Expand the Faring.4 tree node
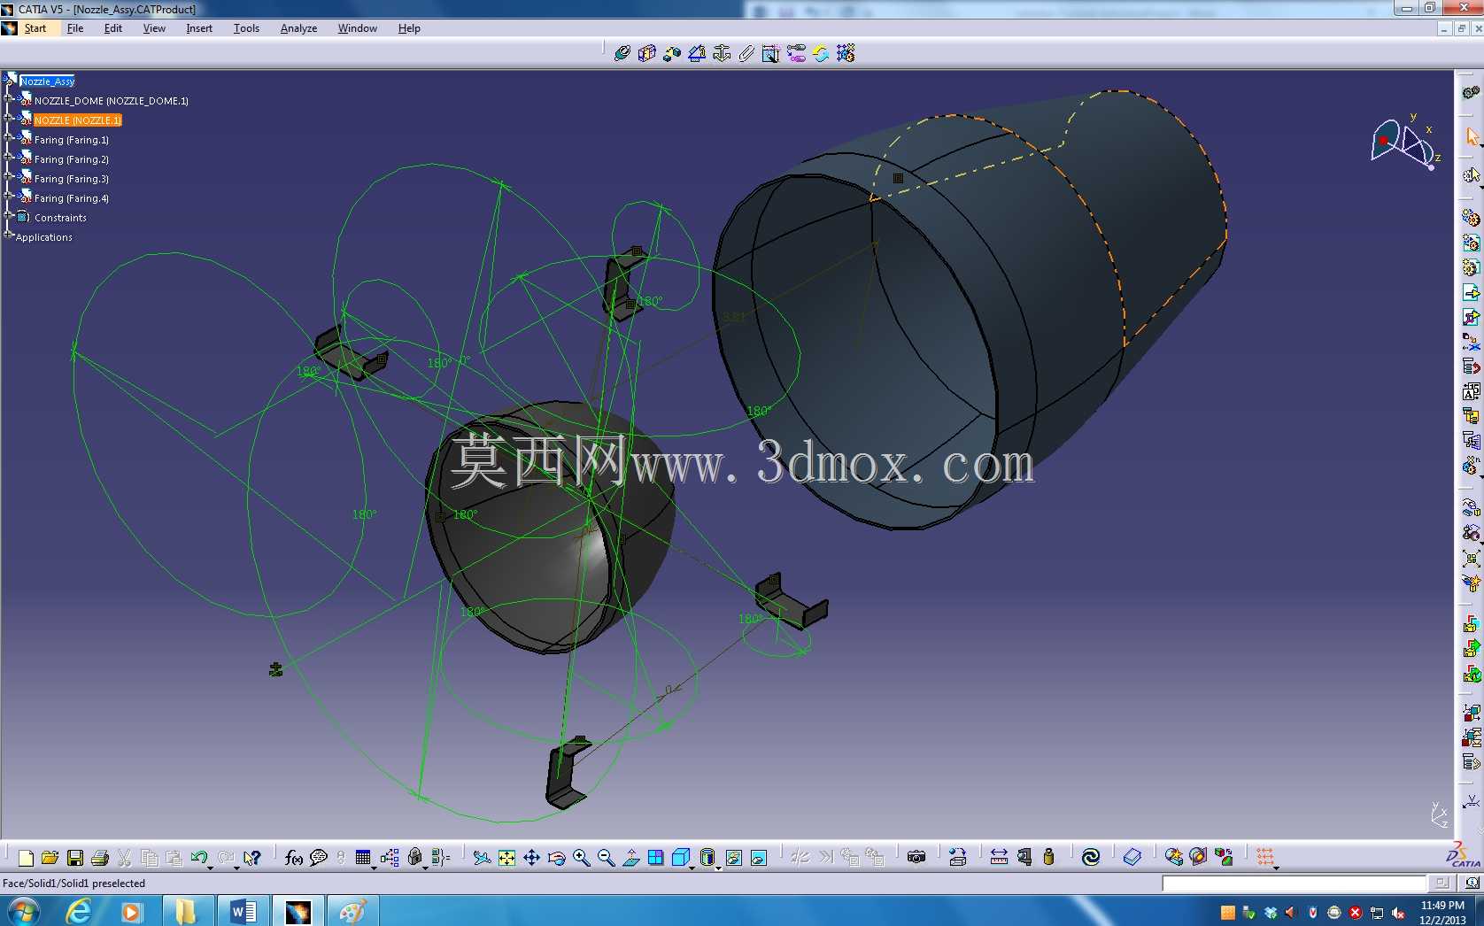 coord(9,196)
